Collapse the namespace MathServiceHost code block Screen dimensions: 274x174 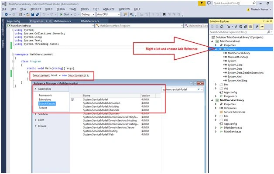13,55
